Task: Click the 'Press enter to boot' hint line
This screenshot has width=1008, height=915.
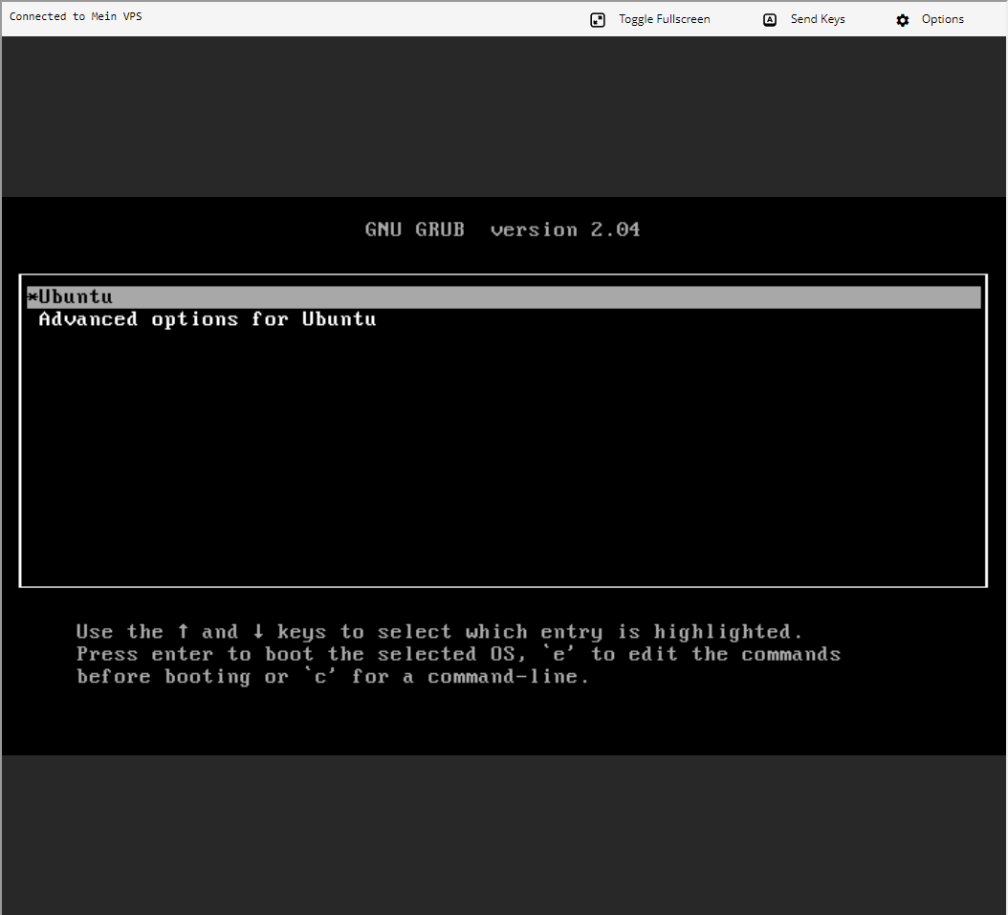Action: pos(458,654)
